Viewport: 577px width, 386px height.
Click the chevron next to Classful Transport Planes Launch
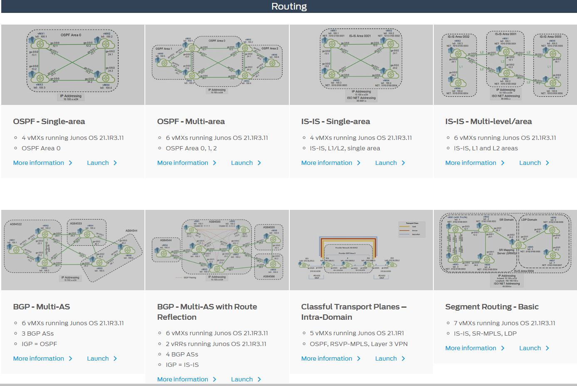(x=403, y=359)
